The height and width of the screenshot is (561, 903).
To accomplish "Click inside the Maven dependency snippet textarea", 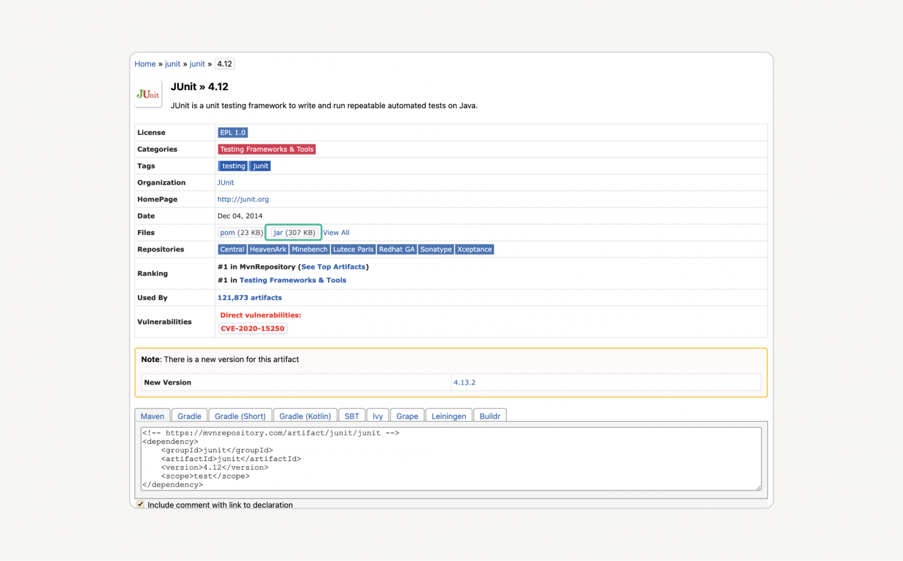I will tap(451, 459).
